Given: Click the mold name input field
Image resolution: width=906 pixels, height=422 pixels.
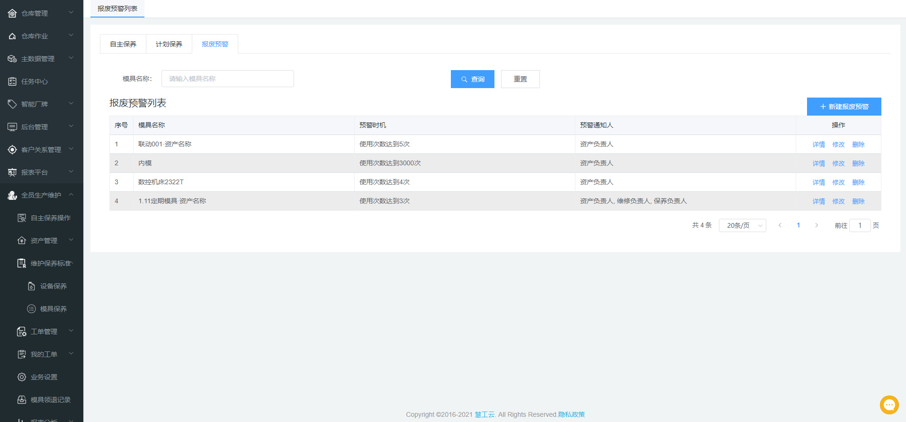Looking at the screenshot, I should point(227,79).
